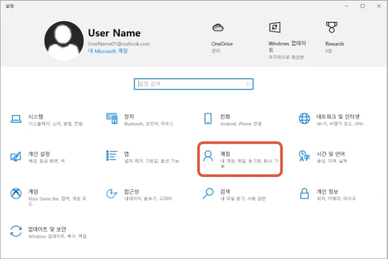The image size is (388, 259).
Task: Open the 개인 정보 lock icon
Action: pyautogui.click(x=304, y=193)
